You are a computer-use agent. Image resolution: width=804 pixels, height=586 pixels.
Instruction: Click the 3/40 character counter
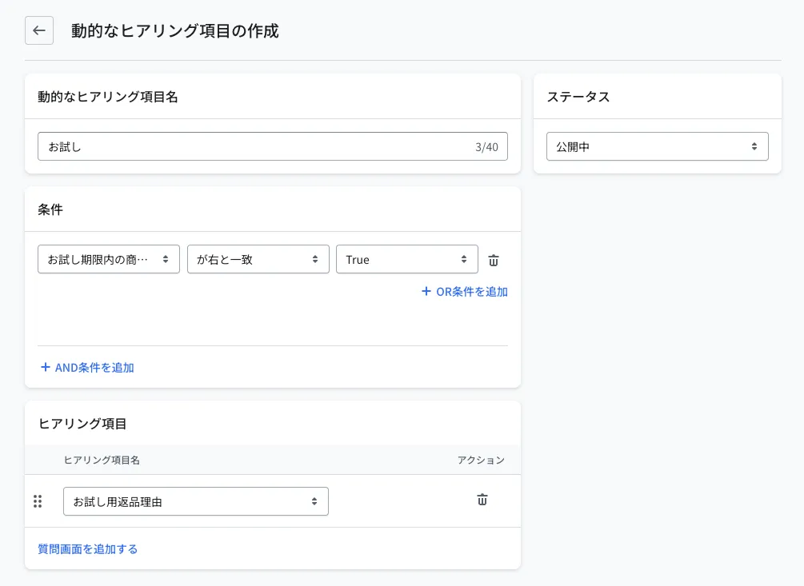click(486, 147)
